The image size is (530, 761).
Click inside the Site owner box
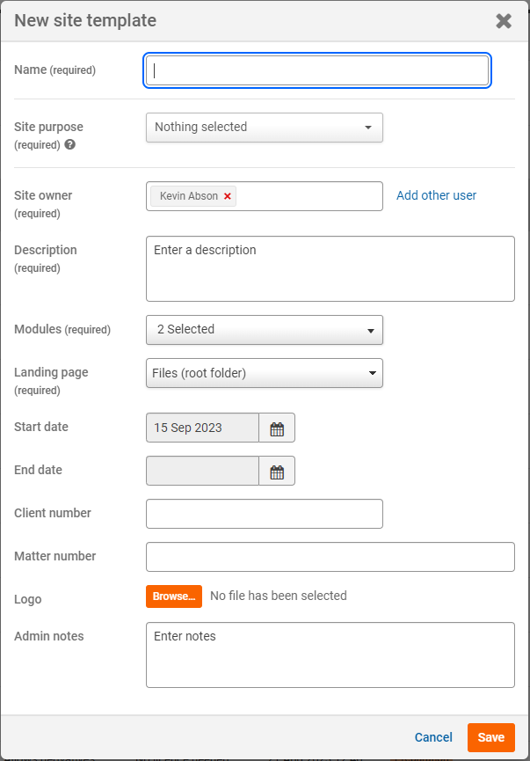tap(310, 196)
